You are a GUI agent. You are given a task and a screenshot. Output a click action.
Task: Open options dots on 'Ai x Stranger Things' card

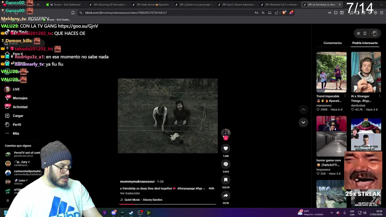click(x=379, y=96)
